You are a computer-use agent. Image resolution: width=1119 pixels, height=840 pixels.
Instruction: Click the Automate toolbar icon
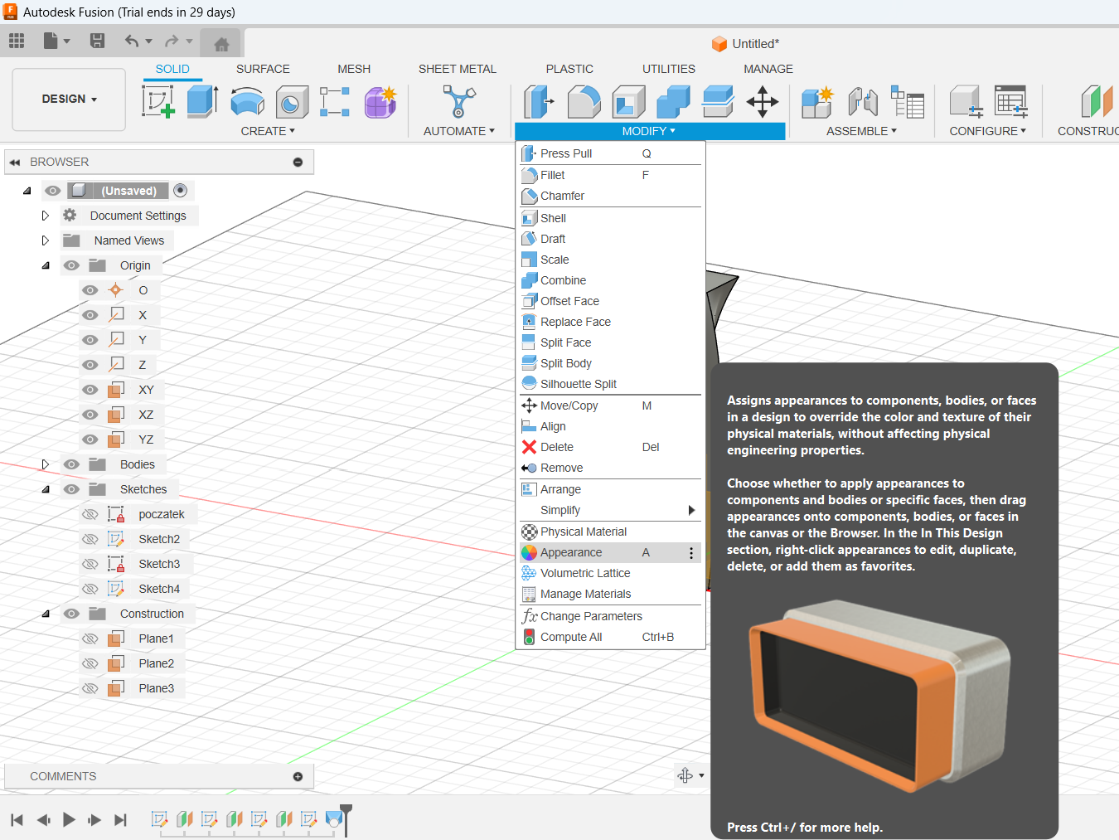click(x=458, y=102)
